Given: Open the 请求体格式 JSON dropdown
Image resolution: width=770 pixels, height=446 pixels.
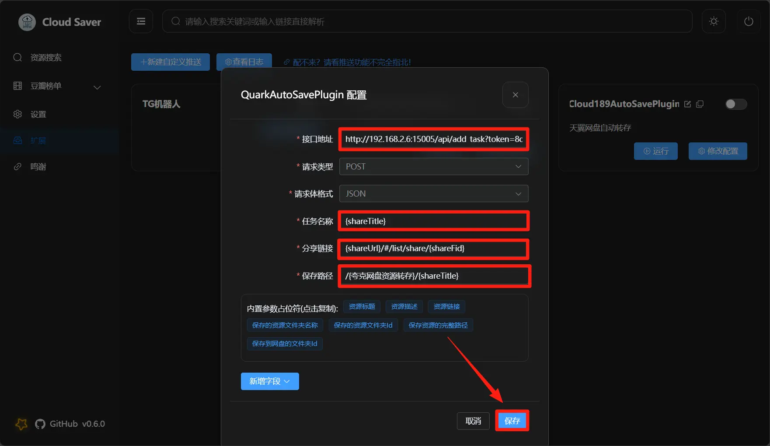Looking at the screenshot, I should pos(433,194).
